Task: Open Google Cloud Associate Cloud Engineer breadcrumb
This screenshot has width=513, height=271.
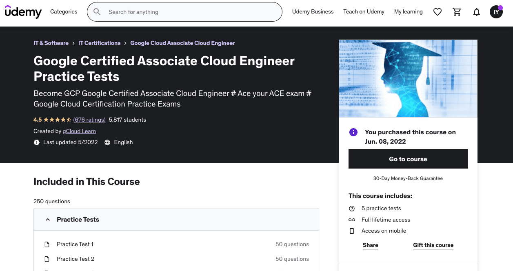Action: point(183,43)
